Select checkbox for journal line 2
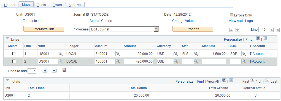 click(x=13, y=61)
